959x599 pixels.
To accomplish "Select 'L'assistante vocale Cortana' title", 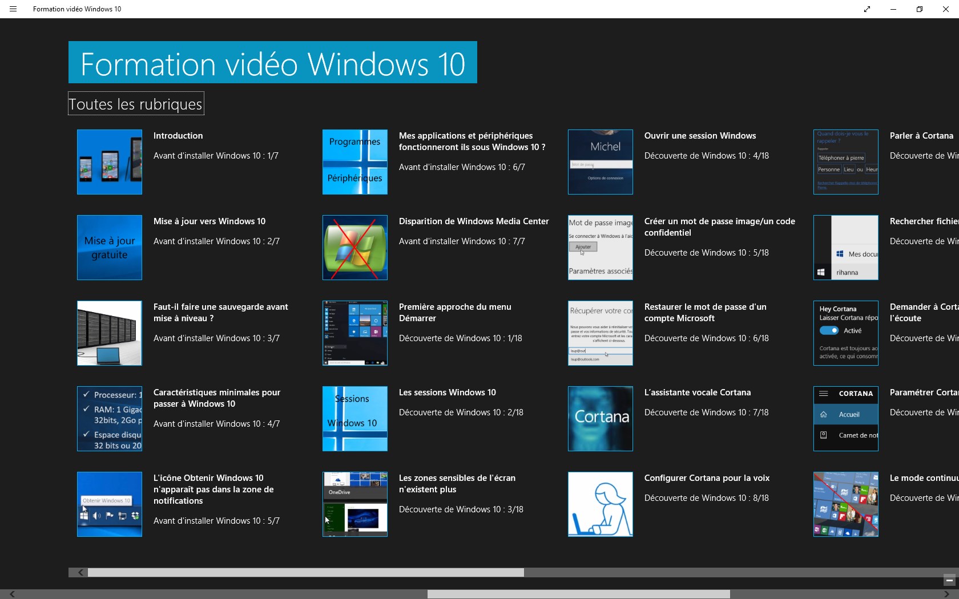I will [698, 392].
